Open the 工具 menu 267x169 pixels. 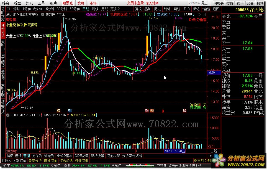pyautogui.click(x=41, y=3)
